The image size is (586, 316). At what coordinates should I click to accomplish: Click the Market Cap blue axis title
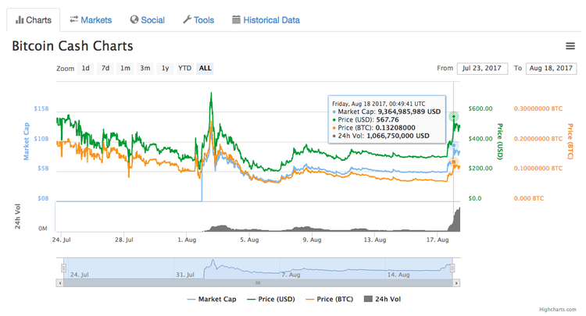(26, 141)
